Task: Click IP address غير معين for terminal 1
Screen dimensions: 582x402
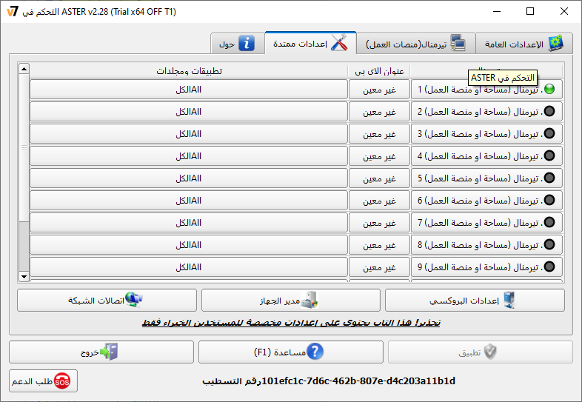Action: click(x=379, y=89)
